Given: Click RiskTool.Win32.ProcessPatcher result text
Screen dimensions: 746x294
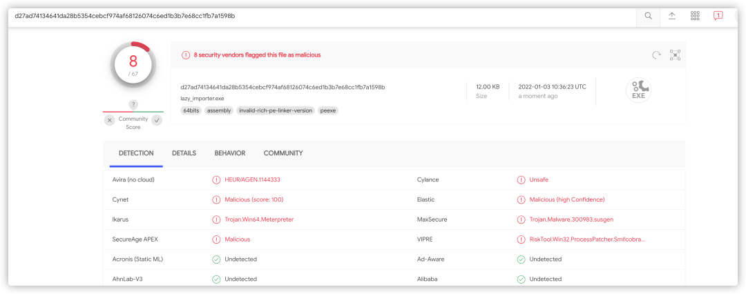Looking at the screenshot, I should point(588,239).
